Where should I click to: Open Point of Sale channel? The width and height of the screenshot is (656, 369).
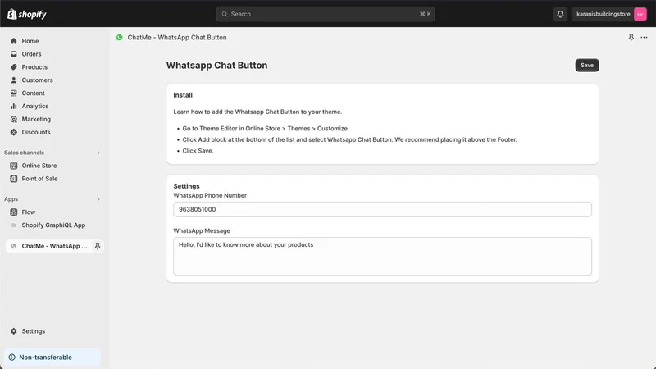[x=39, y=179]
